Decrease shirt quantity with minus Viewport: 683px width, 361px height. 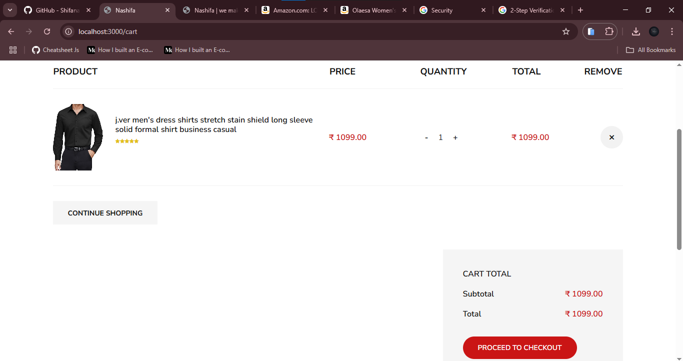[426, 137]
